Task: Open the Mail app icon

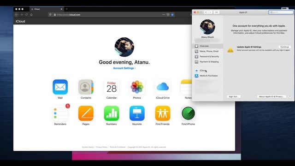Action: (60, 87)
